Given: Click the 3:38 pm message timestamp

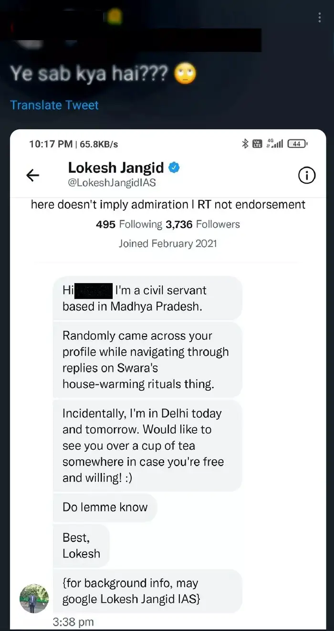Looking at the screenshot, I should pyautogui.click(x=73, y=622).
